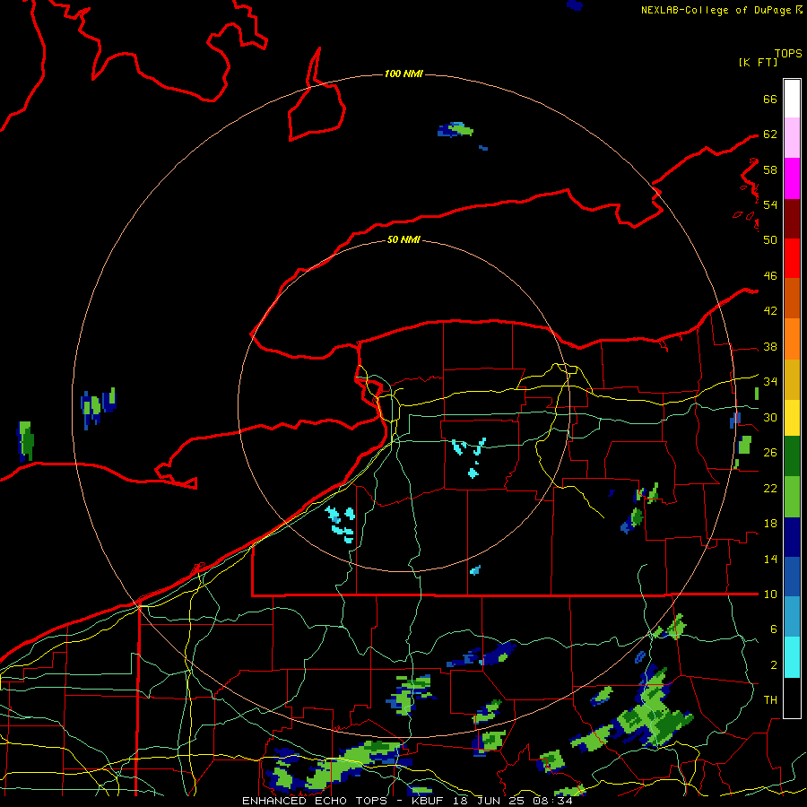
Task: Click the light pink swatch between 58 and 62
Action: tap(792, 138)
